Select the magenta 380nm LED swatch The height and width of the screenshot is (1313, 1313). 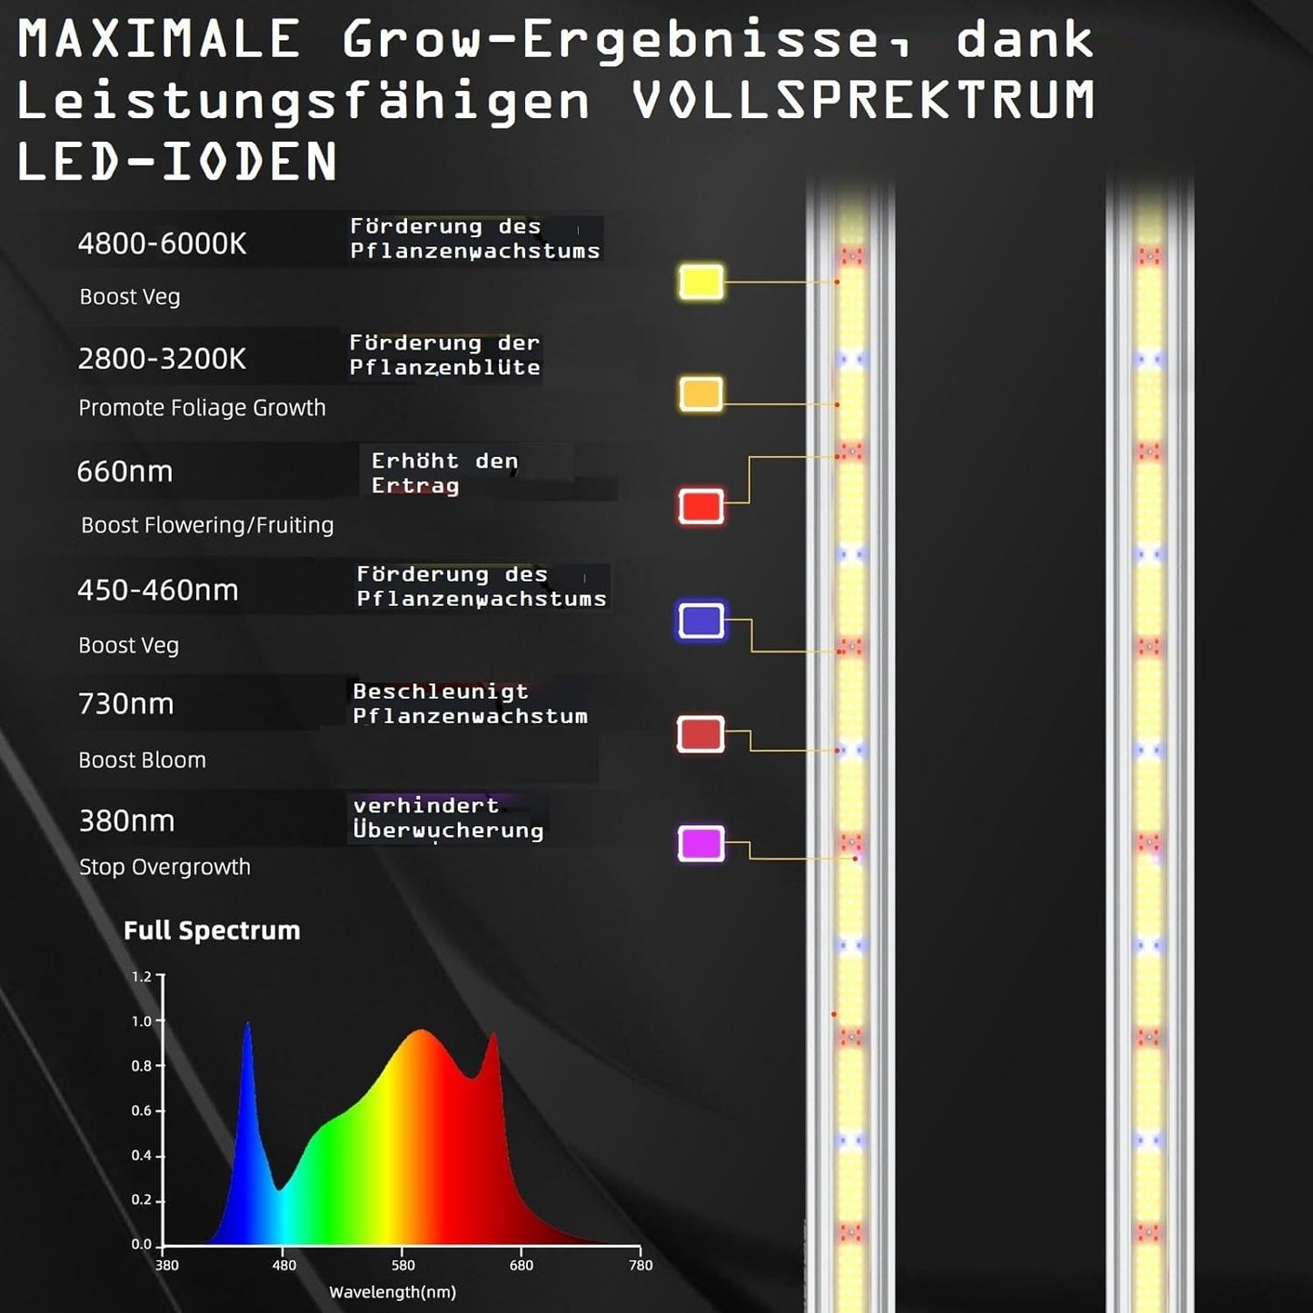(700, 843)
